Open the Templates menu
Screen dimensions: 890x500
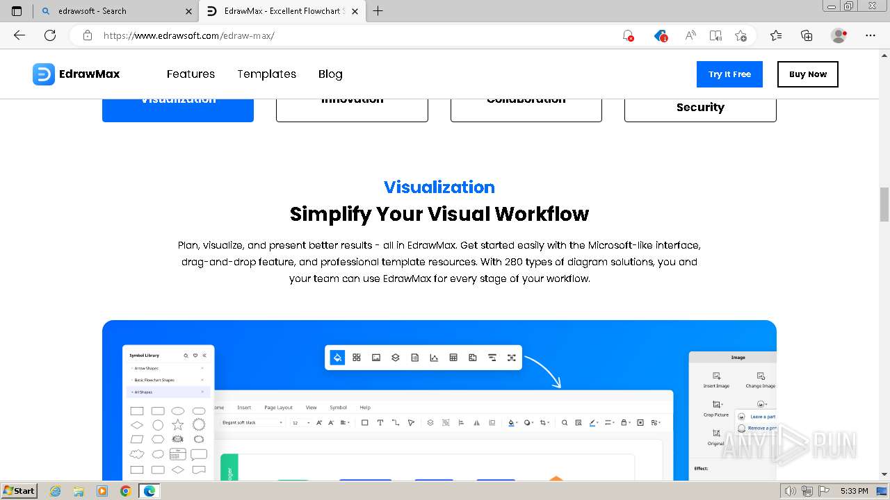[266, 74]
